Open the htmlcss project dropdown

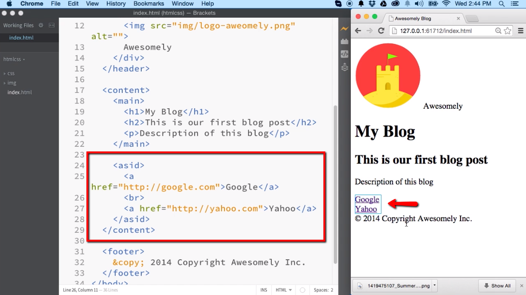(x=14, y=59)
